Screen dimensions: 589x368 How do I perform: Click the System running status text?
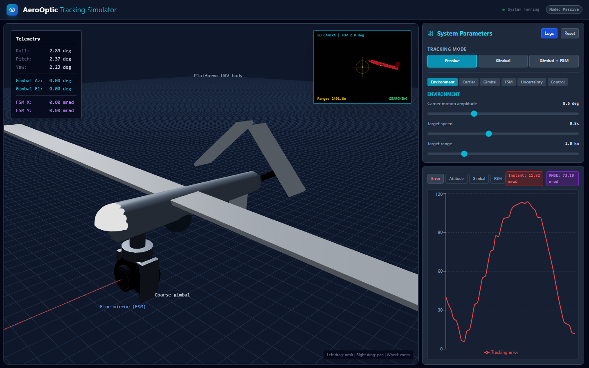[524, 9]
